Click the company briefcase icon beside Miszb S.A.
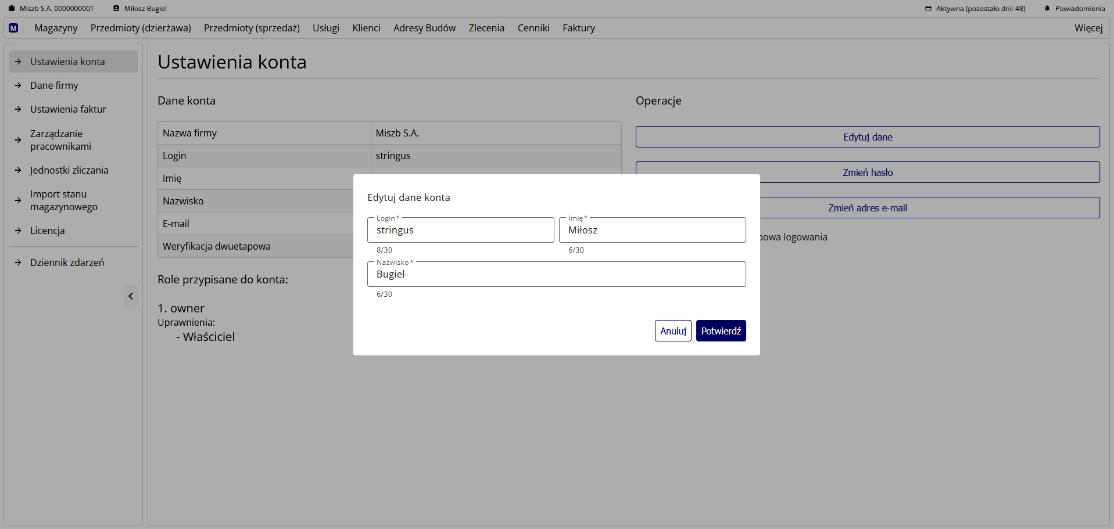The width and height of the screenshot is (1114, 529). point(12,9)
